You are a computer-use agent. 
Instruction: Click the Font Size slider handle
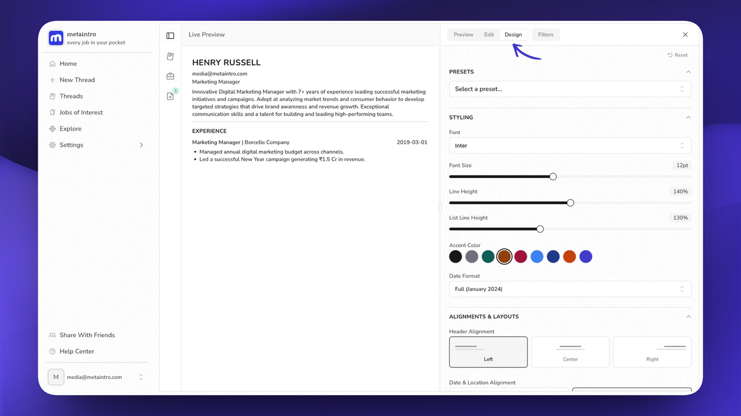tap(553, 177)
